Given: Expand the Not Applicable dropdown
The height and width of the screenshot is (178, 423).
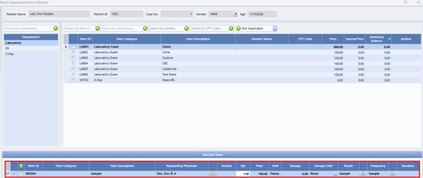Looking at the screenshot, I should point(275,28).
